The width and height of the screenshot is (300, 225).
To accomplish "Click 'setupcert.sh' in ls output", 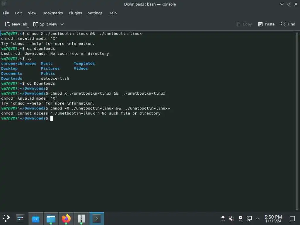I will click(x=55, y=79).
